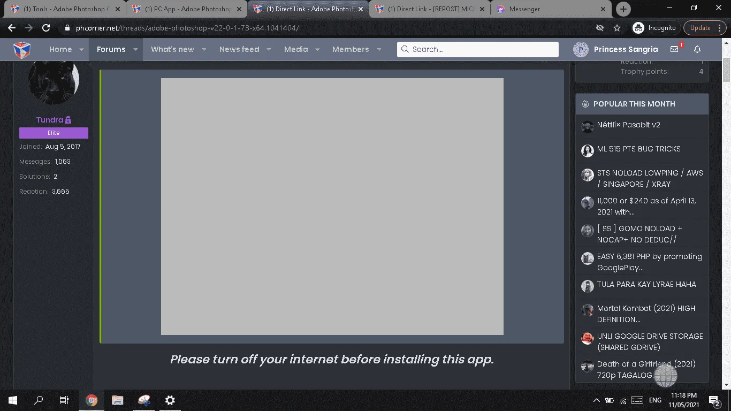
Task: Open TULA PARA KAY LYRAE thread
Action: pyautogui.click(x=646, y=284)
